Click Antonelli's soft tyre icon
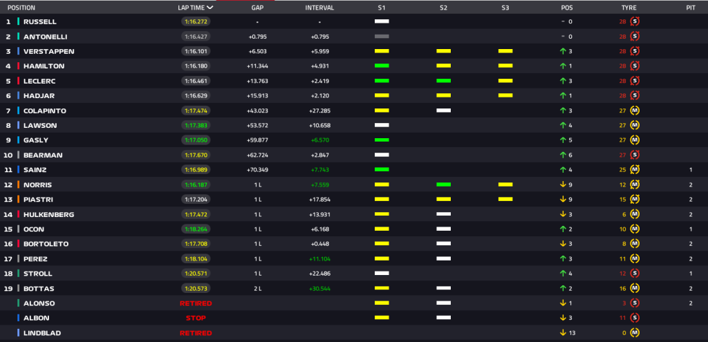Image resolution: width=708 pixels, height=342 pixels. coord(635,36)
